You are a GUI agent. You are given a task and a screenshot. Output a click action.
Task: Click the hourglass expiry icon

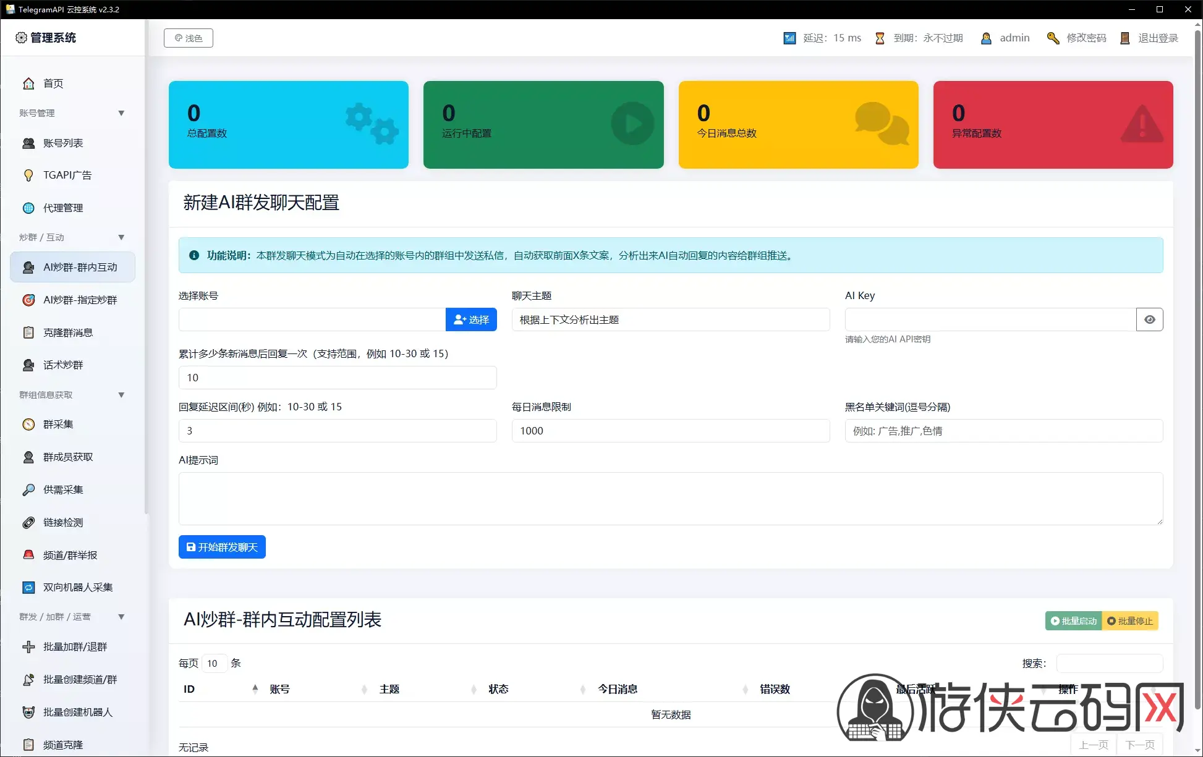[x=880, y=38]
